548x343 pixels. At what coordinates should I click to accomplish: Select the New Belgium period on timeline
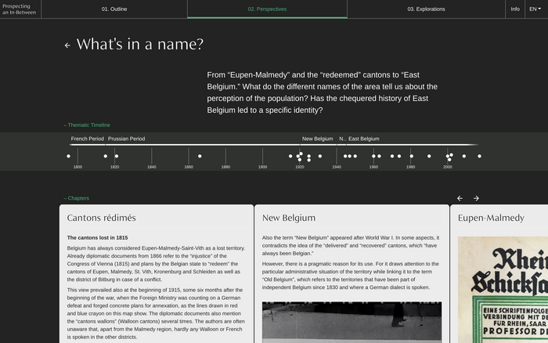[x=317, y=139]
